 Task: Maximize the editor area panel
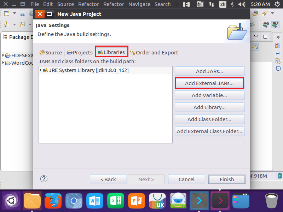click(x=265, y=37)
